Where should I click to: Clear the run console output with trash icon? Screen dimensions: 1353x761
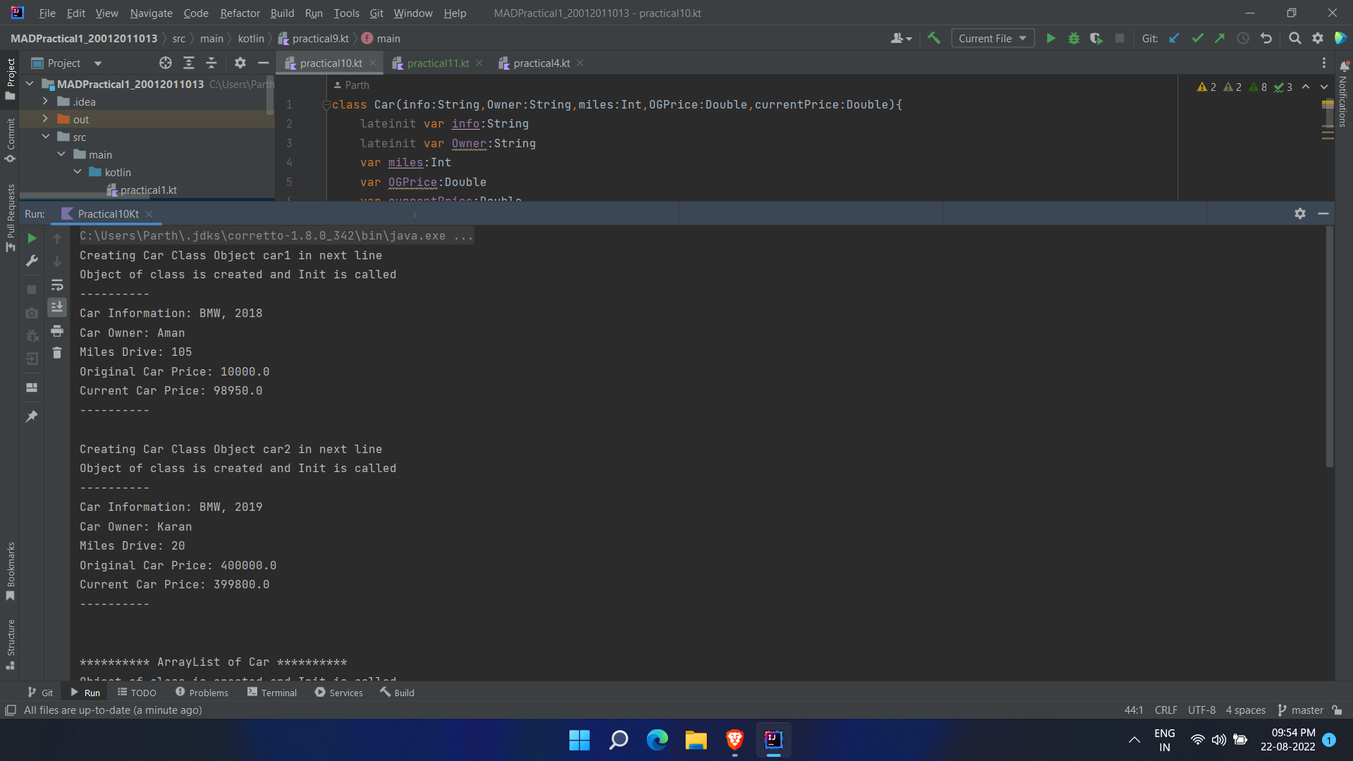tap(57, 352)
